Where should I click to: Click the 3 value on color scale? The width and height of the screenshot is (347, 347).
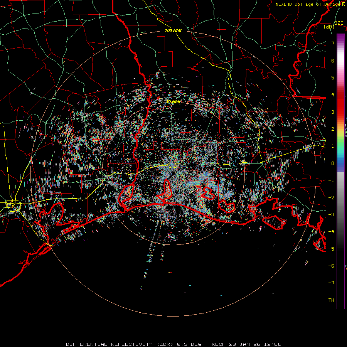pyautogui.click(x=333, y=112)
